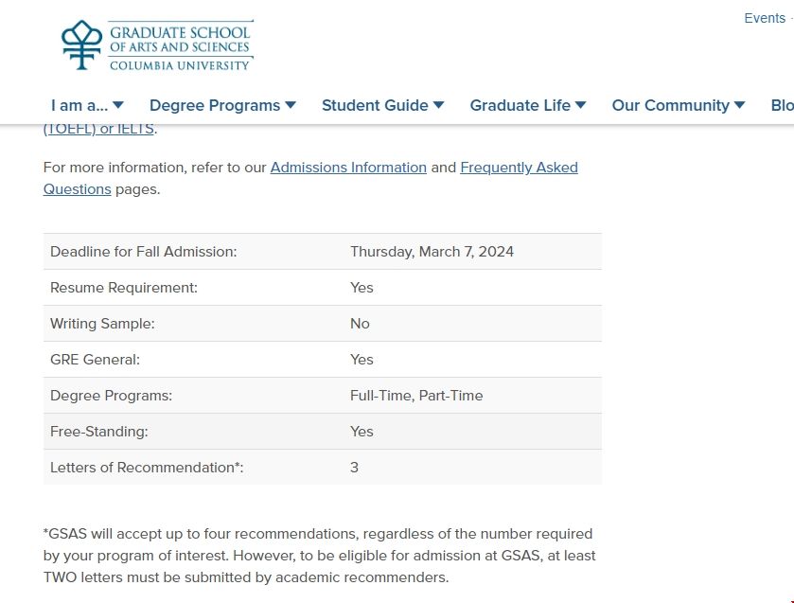
Task: Click the 'Thursday, March 7, 2024' deadline date
Action: click(432, 252)
